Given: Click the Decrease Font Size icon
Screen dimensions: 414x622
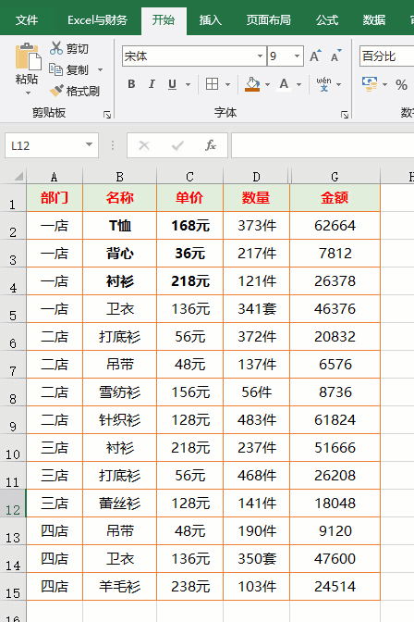Looking at the screenshot, I should (x=336, y=56).
